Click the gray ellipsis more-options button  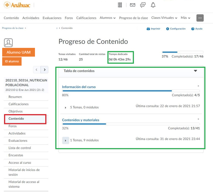point(200,18)
